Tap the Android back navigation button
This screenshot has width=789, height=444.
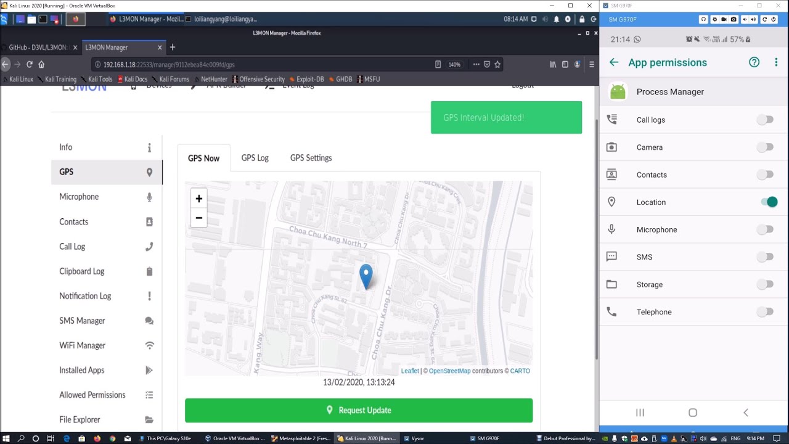point(746,413)
